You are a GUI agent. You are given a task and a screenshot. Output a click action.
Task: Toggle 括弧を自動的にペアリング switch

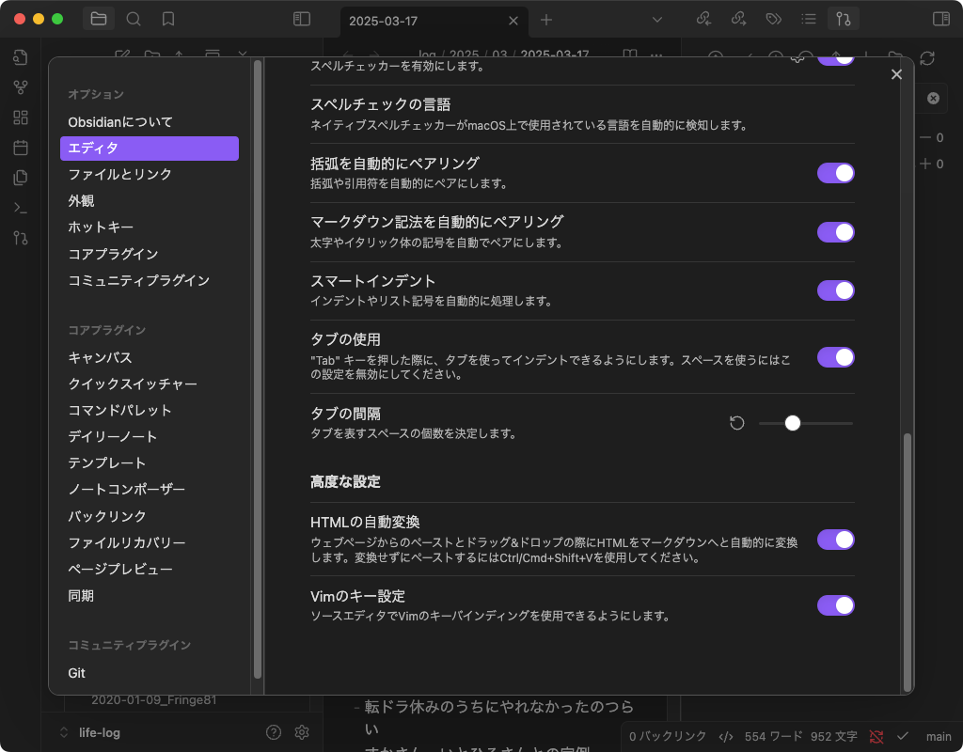[835, 173]
